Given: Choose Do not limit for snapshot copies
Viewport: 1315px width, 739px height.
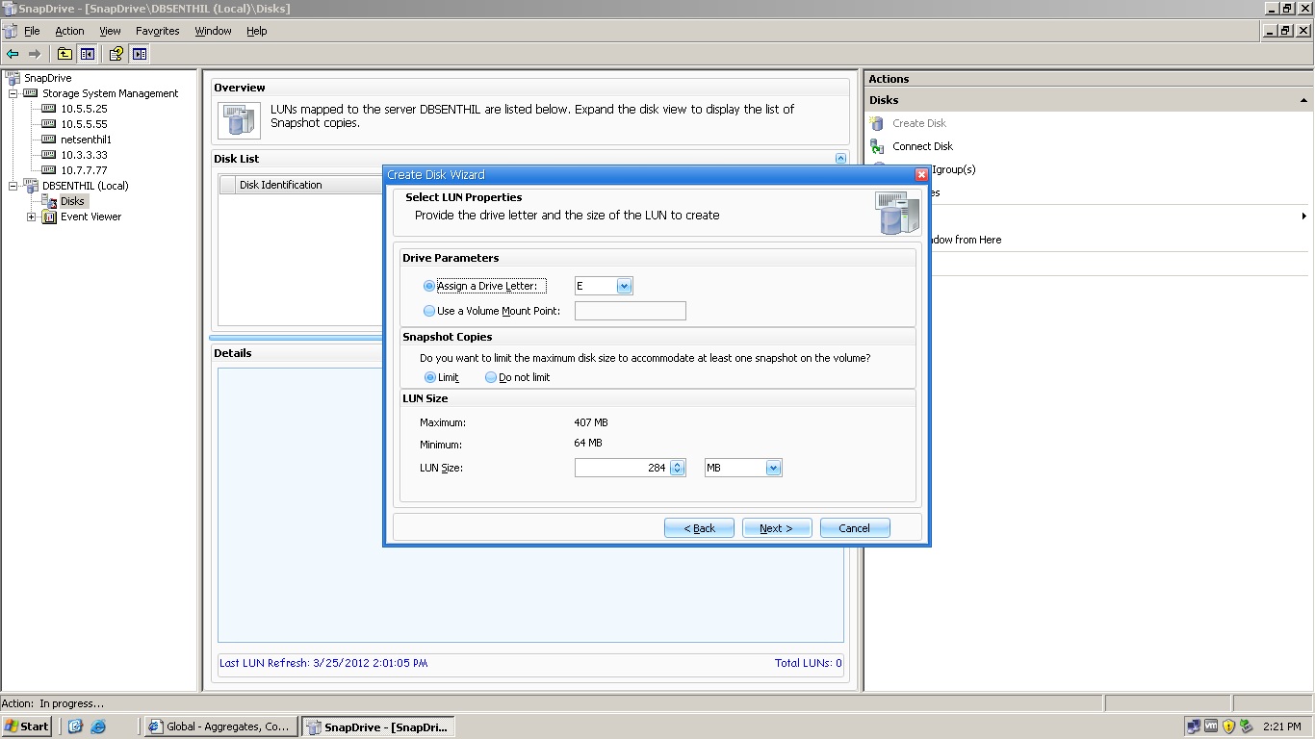Looking at the screenshot, I should (492, 377).
